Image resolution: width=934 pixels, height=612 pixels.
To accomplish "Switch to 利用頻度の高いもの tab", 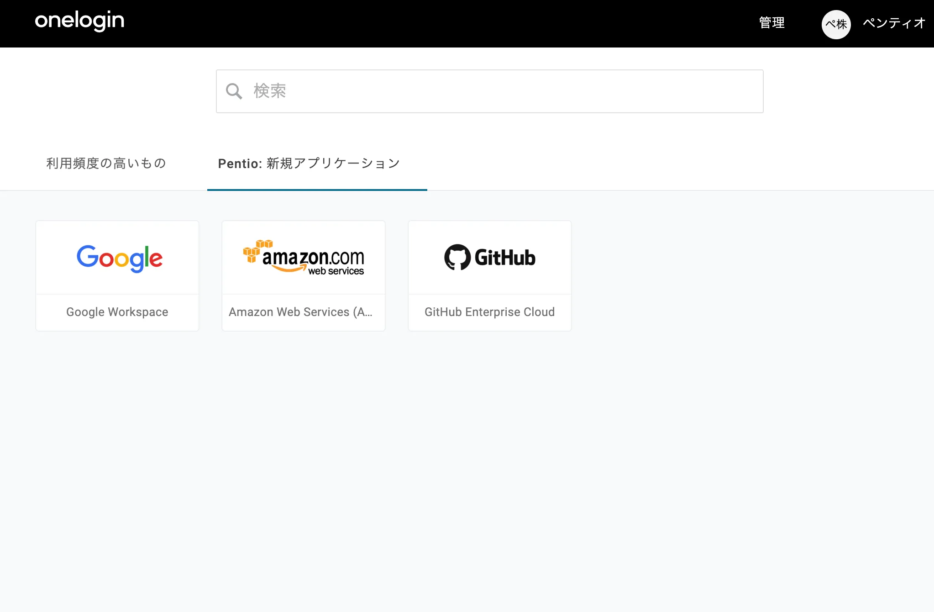I will pyautogui.click(x=106, y=163).
